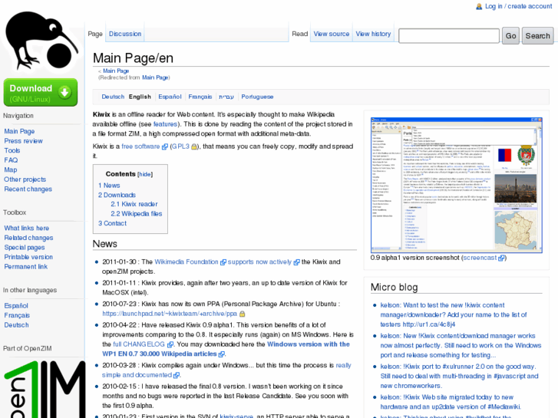
Task: Open FAQ in Navigation sidebar
Action: [11, 160]
